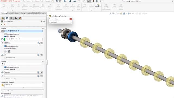Open the FeatureManager design tree tab

coord(2,18)
